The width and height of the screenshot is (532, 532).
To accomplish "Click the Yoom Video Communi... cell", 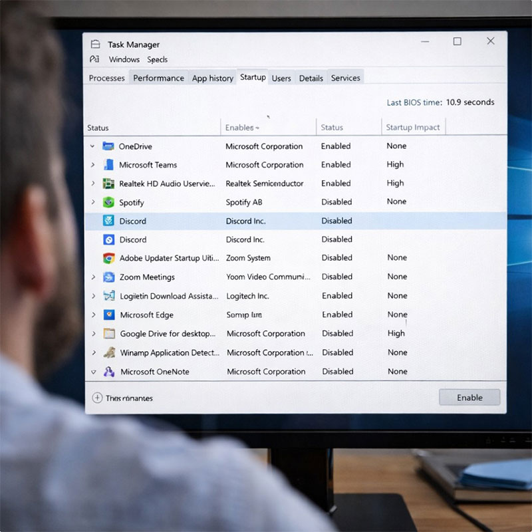I will 268,277.
